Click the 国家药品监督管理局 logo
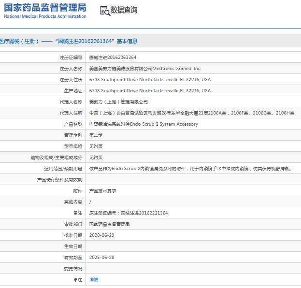The height and width of the screenshot is (288, 301). pyautogui.click(x=45, y=11)
